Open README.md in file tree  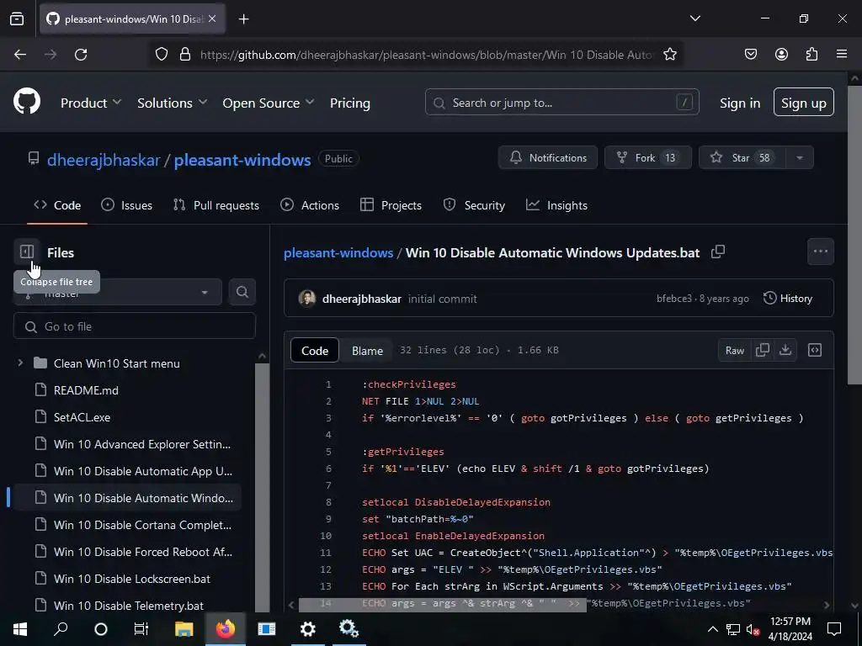86,390
